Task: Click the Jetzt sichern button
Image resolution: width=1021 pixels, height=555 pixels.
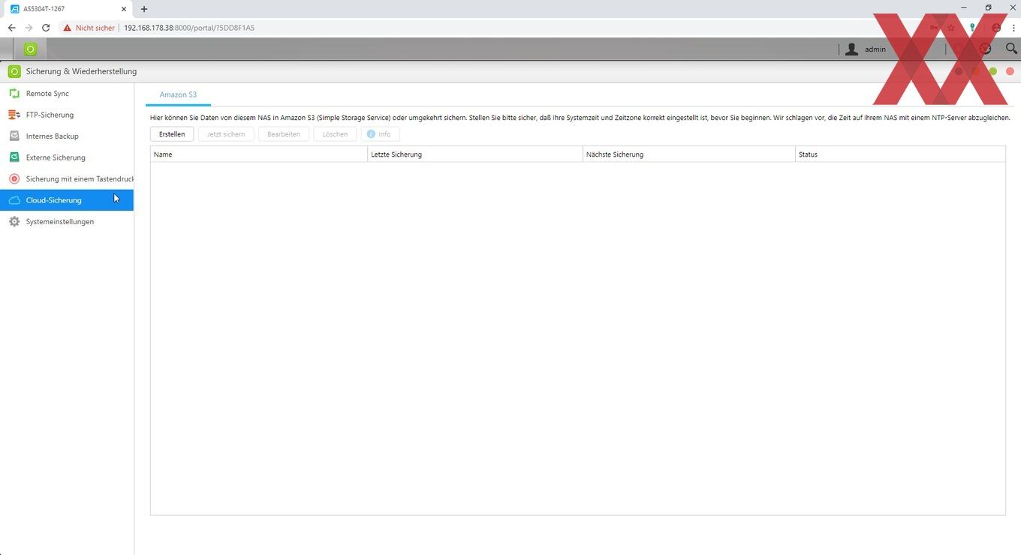Action: click(x=226, y=134)
